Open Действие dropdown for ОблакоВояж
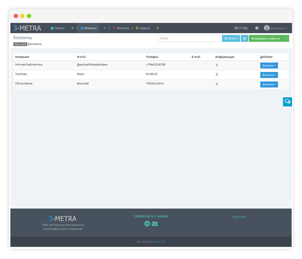 click(x=269, y=85)
